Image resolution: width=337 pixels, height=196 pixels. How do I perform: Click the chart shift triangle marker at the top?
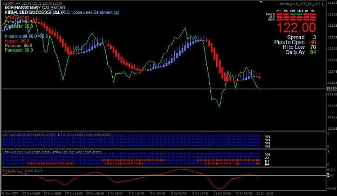pos(260,2)
